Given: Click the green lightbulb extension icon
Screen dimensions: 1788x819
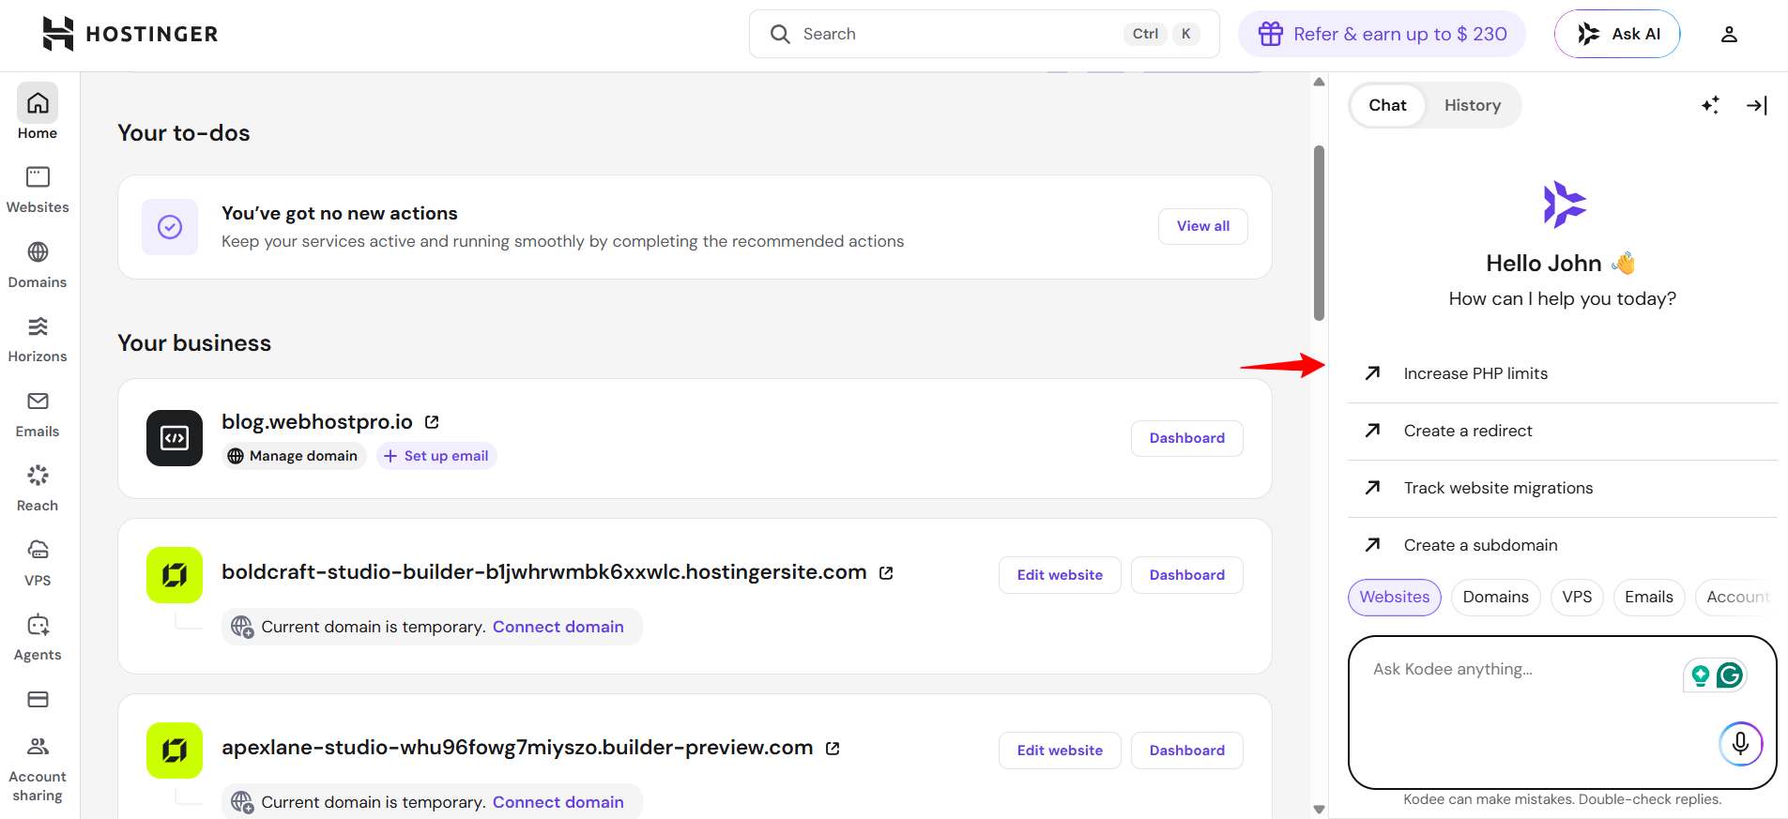Looking at the screenshot, I should pos(1700,675).
